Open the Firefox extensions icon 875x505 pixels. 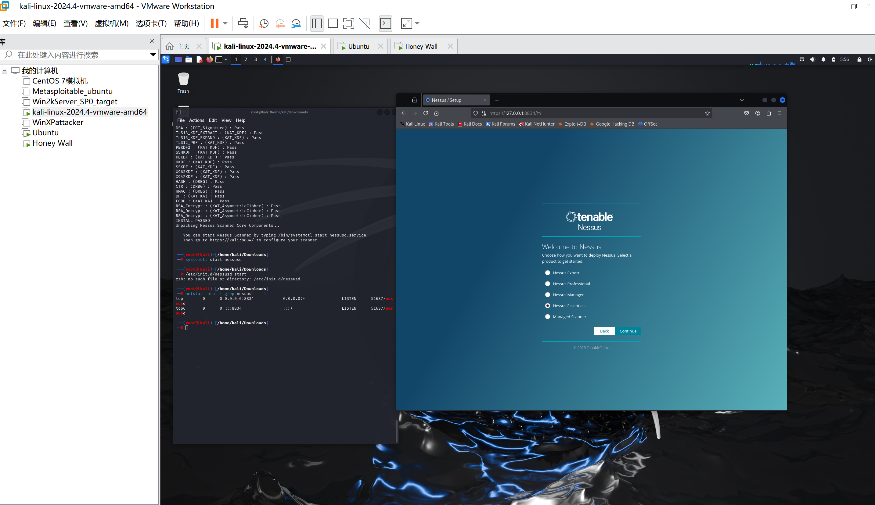(x=769, y=113)
